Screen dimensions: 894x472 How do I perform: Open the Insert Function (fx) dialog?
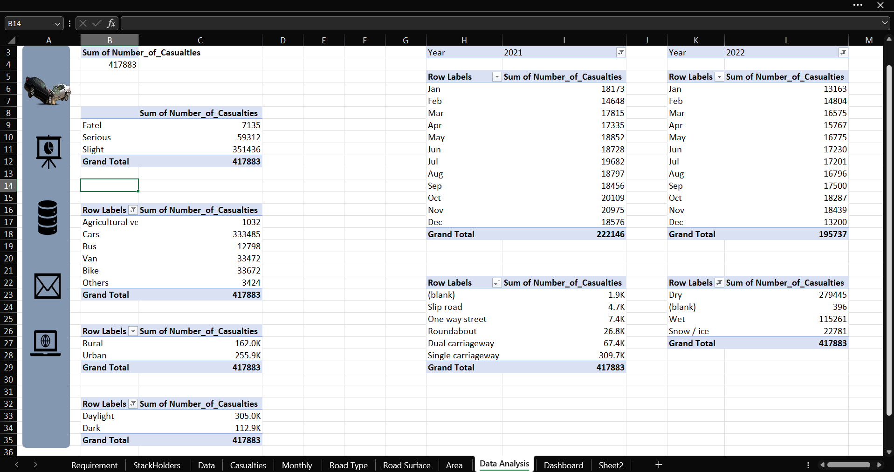click(x=111, y=23)
